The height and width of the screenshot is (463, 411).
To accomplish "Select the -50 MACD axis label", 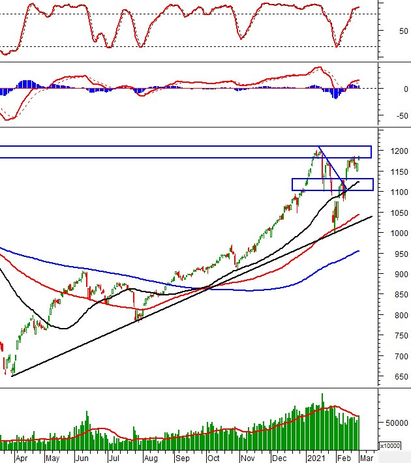I will (402, 115).
